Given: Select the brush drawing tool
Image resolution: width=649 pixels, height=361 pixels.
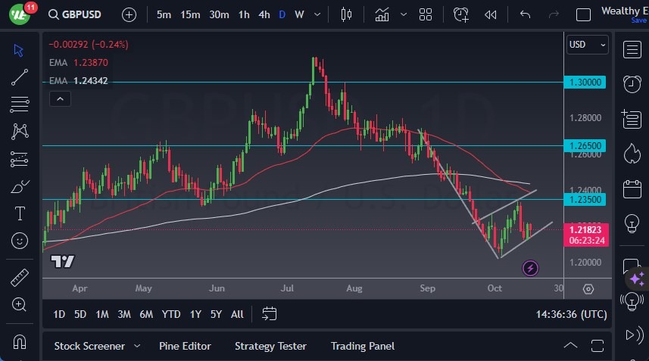Looking at the screenshot, I should [20, 186].
